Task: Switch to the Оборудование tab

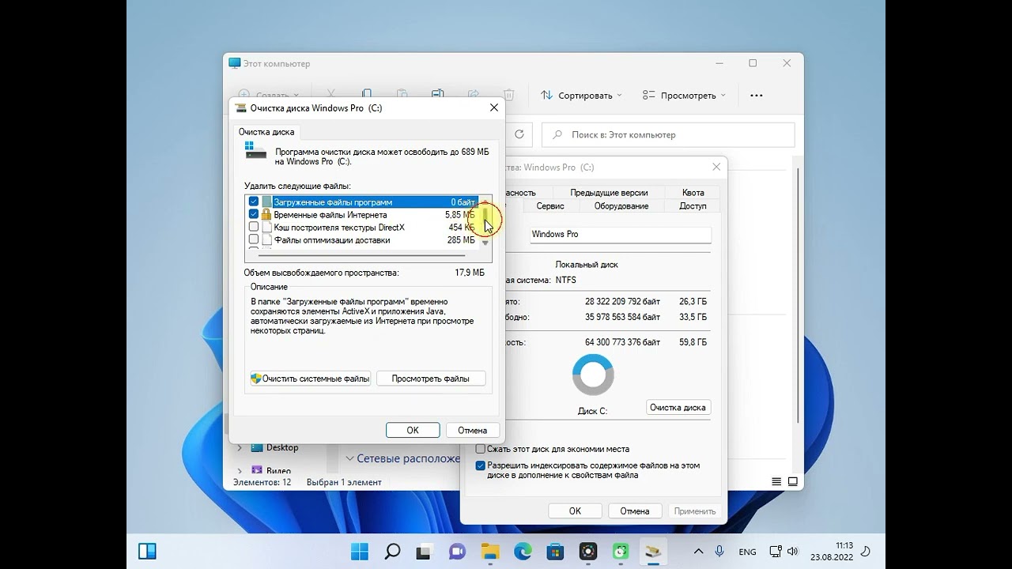Action: (x=621, y=206)
